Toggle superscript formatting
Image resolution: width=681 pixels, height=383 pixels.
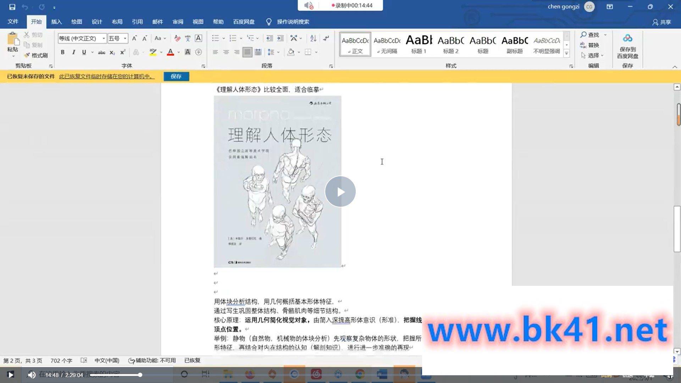pyautogui.click(x=123, y=52)
